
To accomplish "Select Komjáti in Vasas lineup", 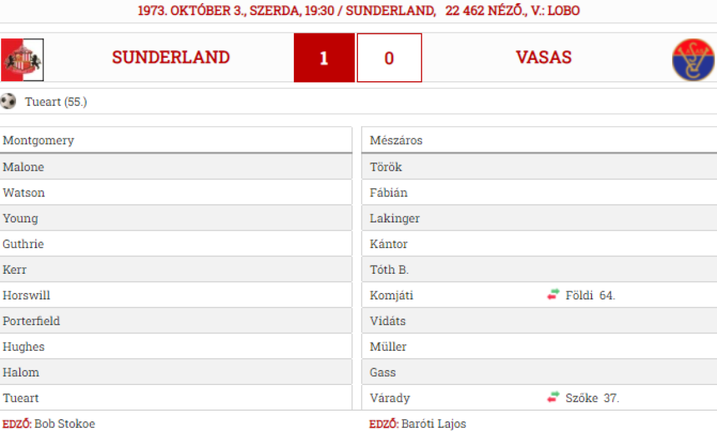I will click(x=391, y=295).
